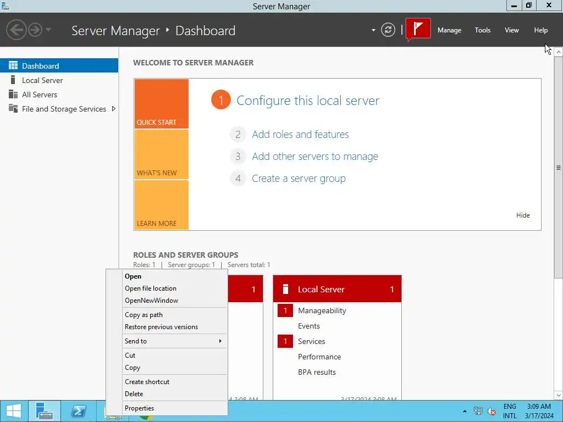
Task: Choose Open file location in context menu
Action: click(x=167, y=288)
